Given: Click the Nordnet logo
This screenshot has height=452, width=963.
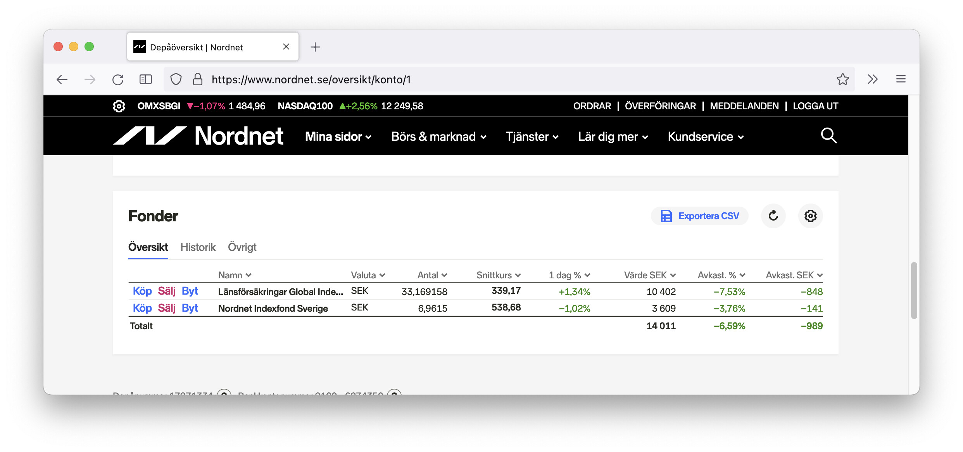Looking at the screenshot, I should coord(198,136).
